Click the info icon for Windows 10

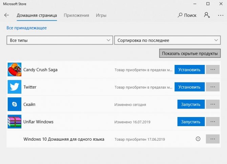coord(198,139)
